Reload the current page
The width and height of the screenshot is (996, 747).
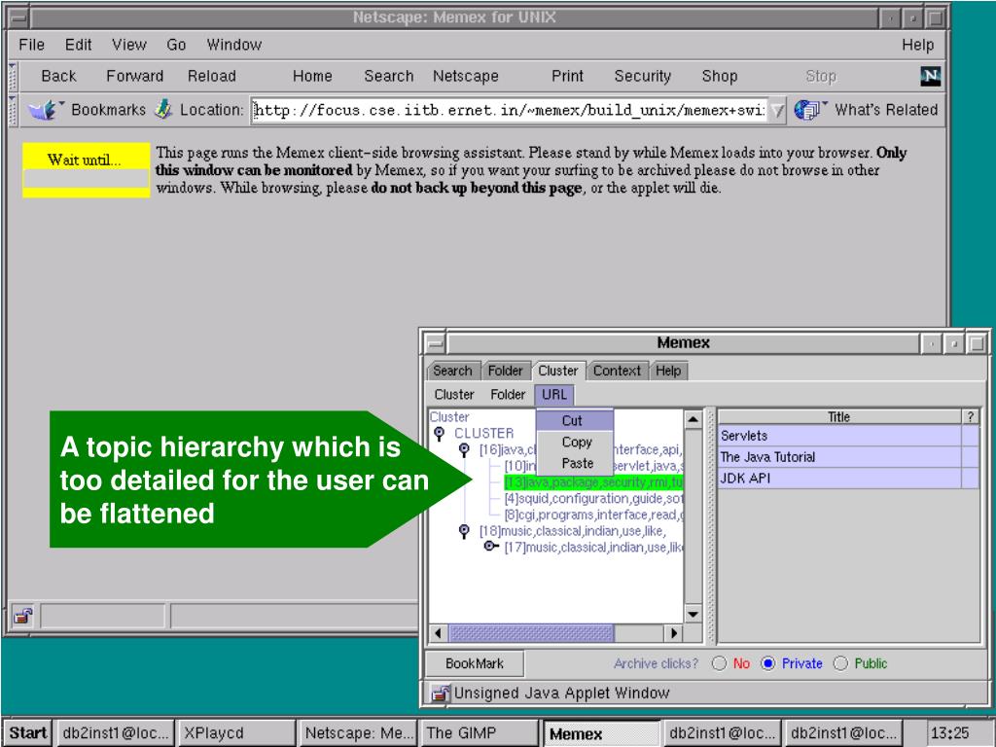[211, 76]
